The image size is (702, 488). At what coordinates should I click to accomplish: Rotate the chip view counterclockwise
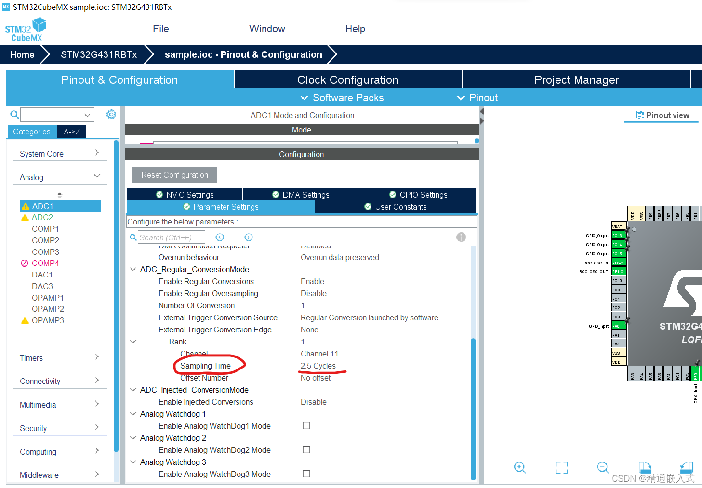click(687, 467)
